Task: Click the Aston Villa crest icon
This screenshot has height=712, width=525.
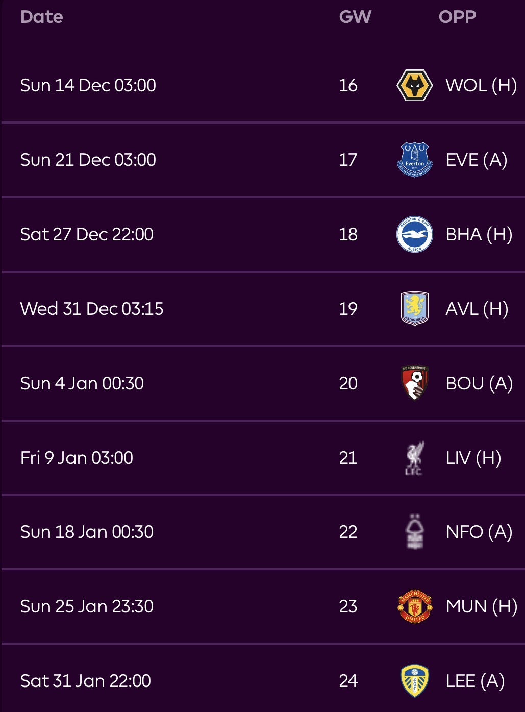Action: (414, 309)
